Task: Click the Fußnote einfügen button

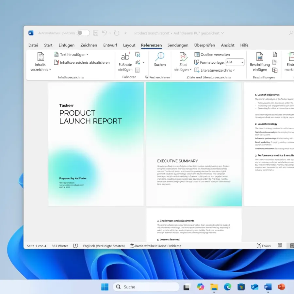Action: (x=125, y=62)
